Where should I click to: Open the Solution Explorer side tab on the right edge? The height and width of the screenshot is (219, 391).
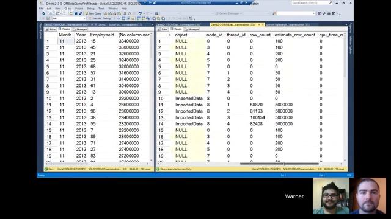pyautogui.click(x=350, y=45)
